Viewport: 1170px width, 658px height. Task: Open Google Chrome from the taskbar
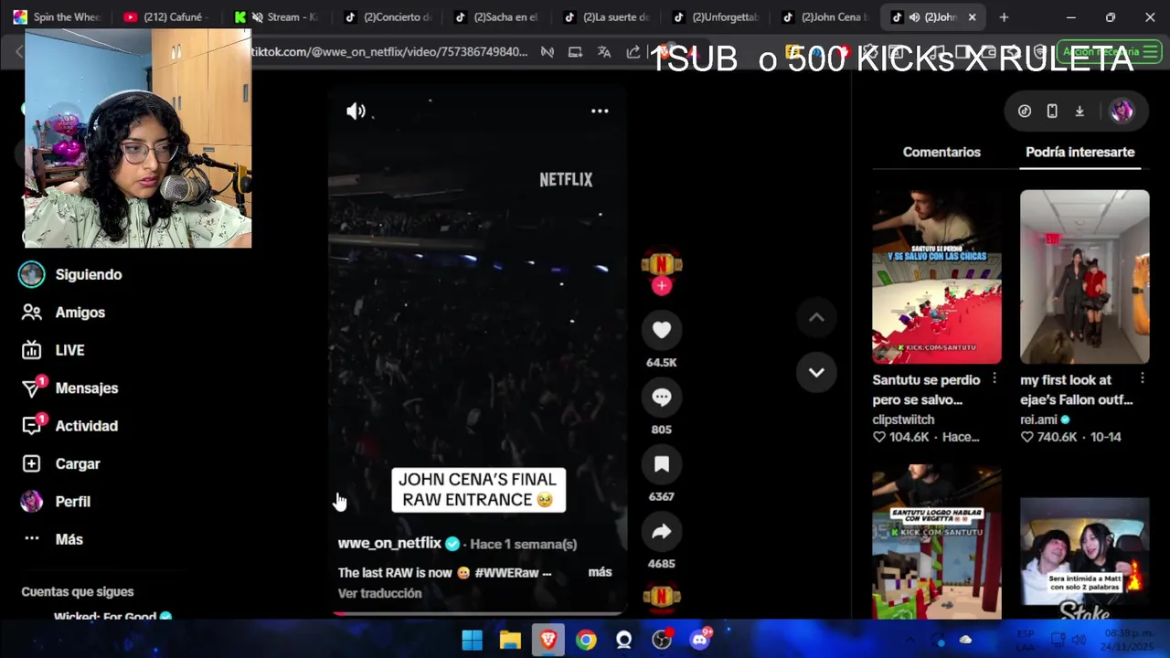click(x=586, y=640)
